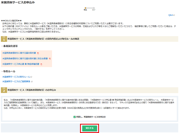Click STEP 1 heading 契約内容および取引ルールの確認
The image size is (179, 133).
(x=43, y=39)
